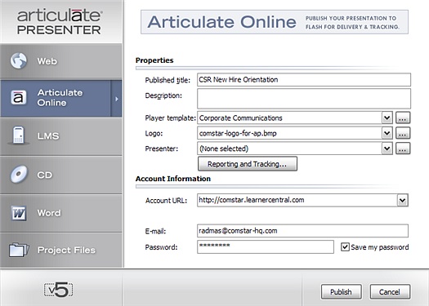Open the Presenter dropdown arrow
This screenshot has height=306, width=429.
387,149
